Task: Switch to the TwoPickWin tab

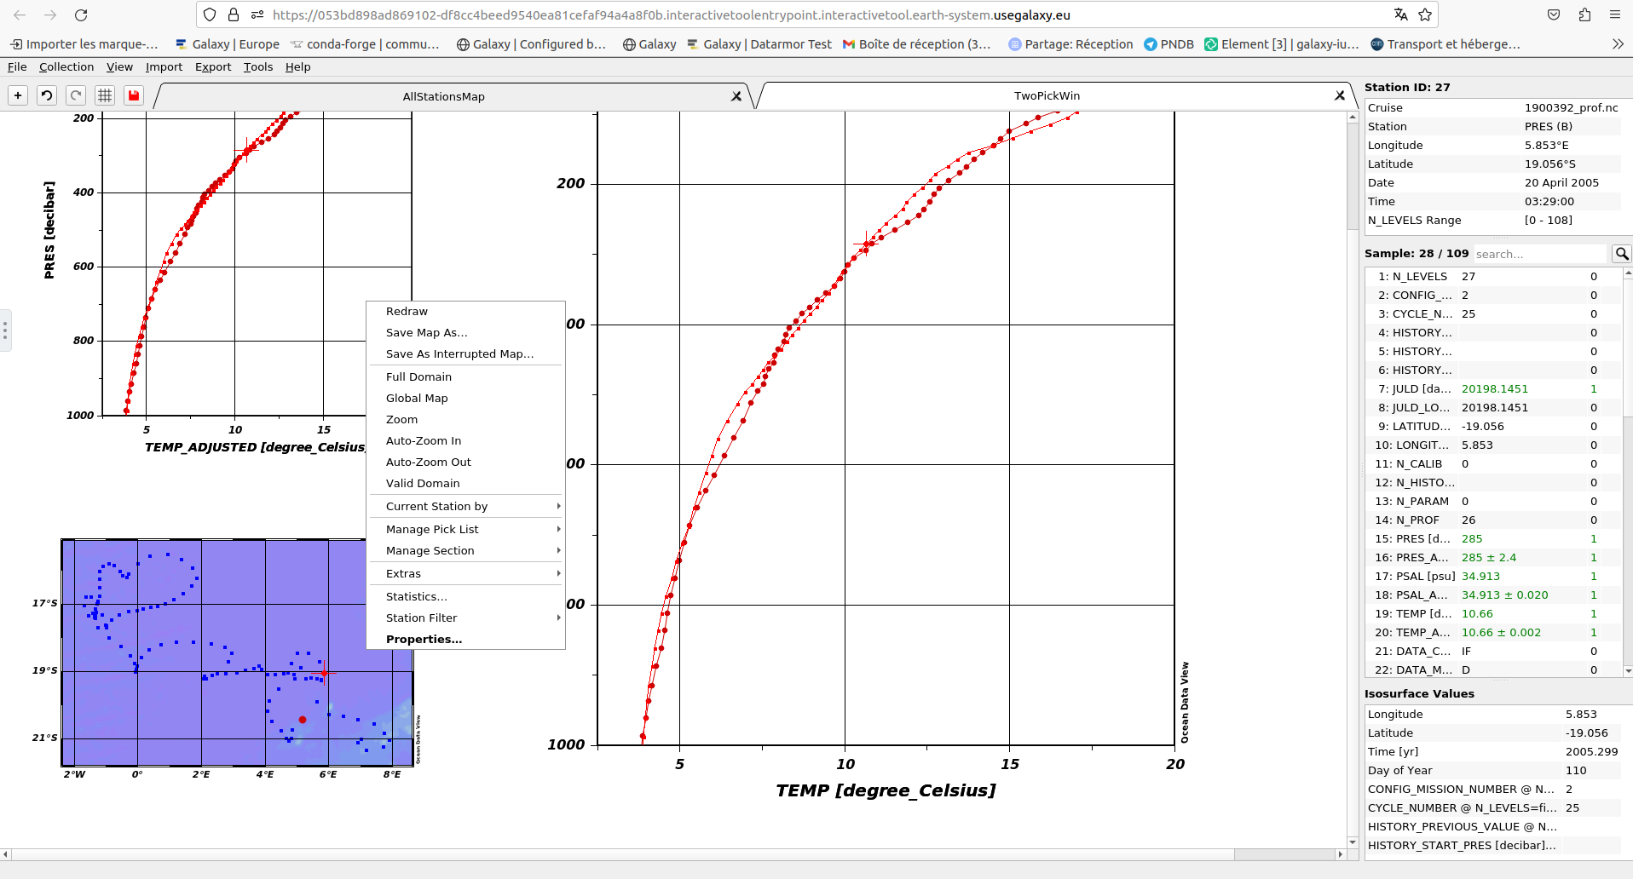Action: point(1047,95)
